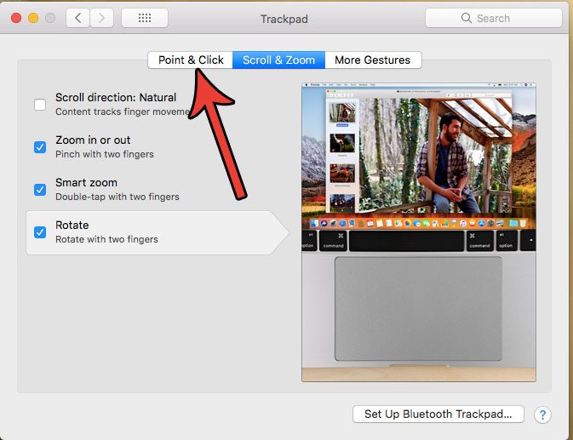Select the 'Rotate with two fingers' description text
The image size is (573, 440).
106,240
